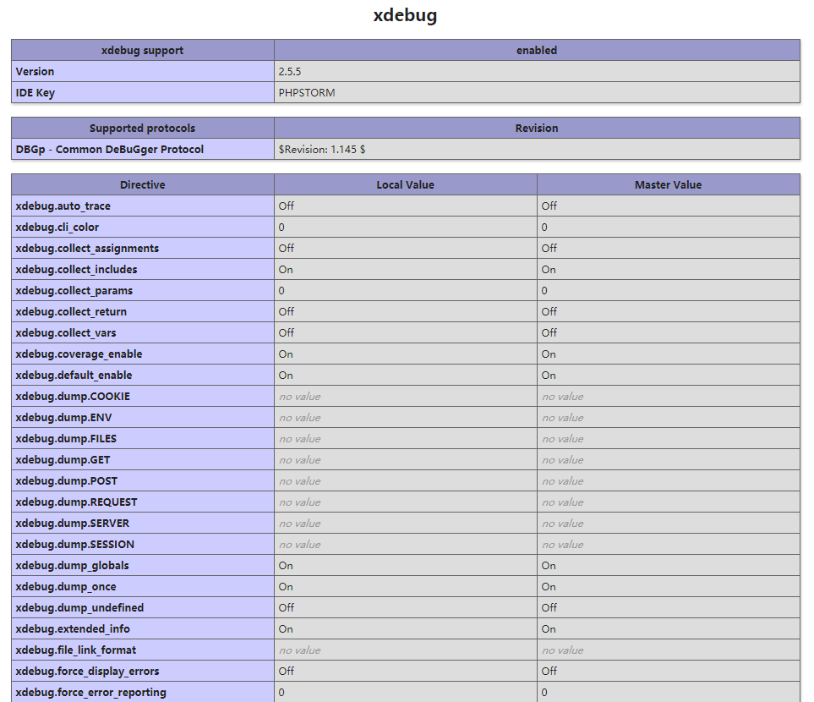Select the 'Version' row label
This screenshot has width=814, height=702.
pyautogui.click(x=35, y=72)
